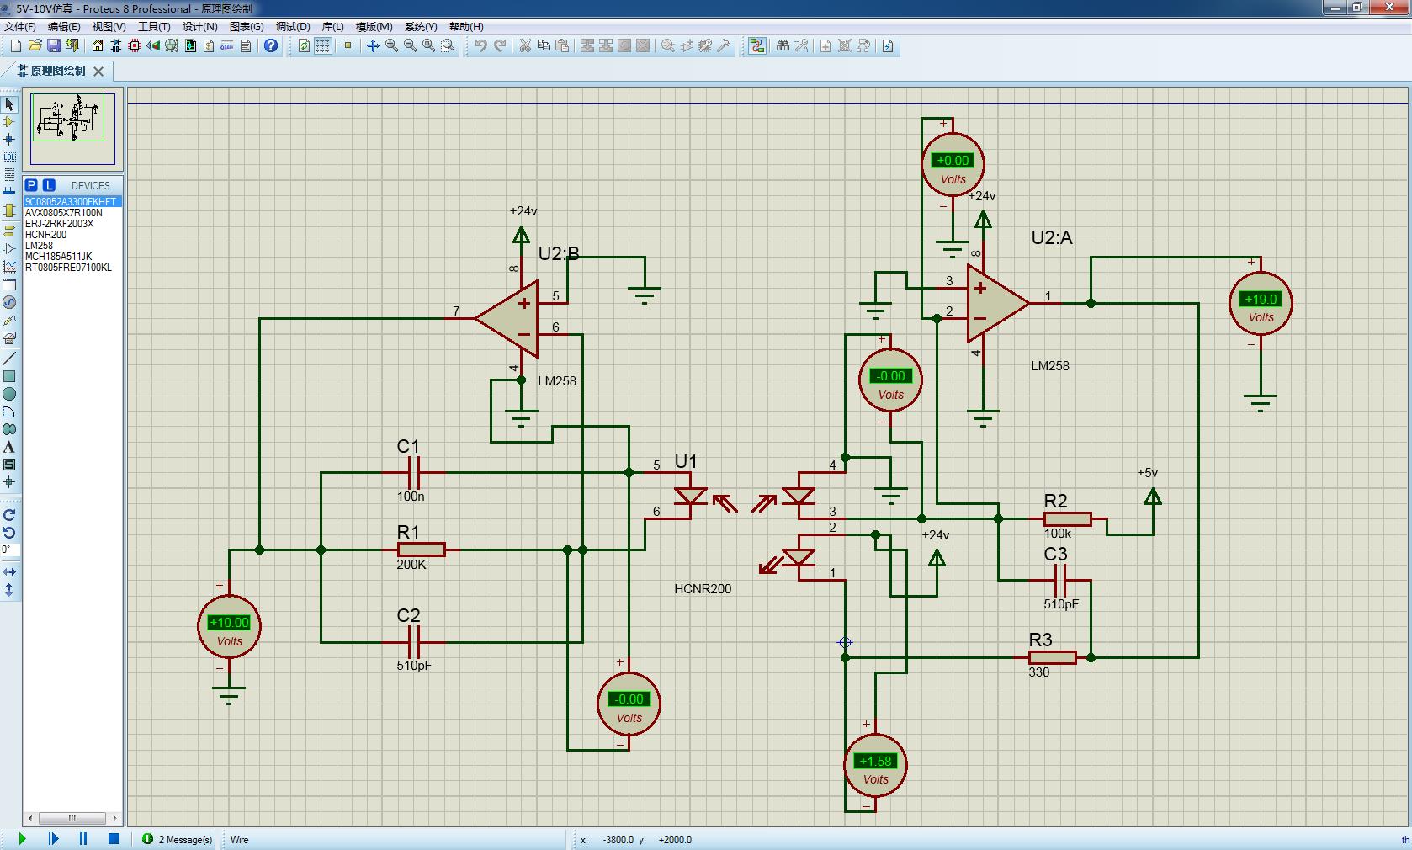
Task: Step the simulation with the step button
Action: 53,839
